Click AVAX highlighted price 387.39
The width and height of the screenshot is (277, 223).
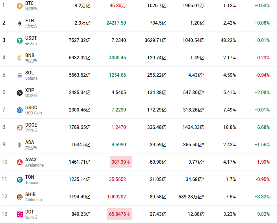120,162
